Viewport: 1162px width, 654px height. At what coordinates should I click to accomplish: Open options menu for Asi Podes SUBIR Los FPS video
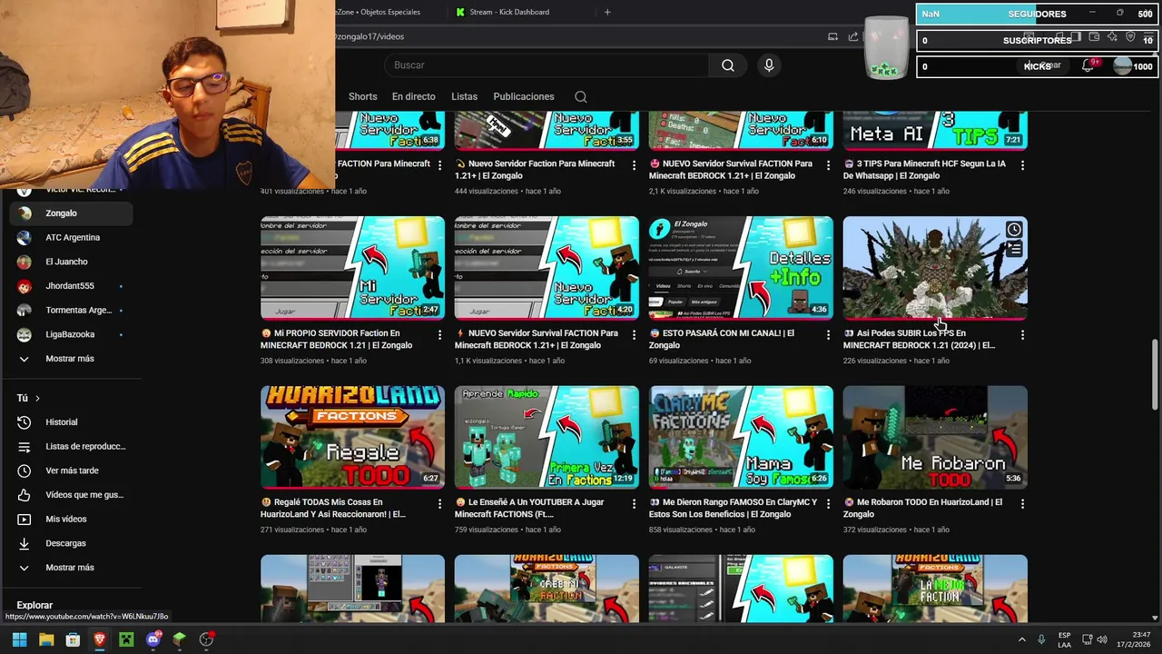click(x=1022, y=334)
